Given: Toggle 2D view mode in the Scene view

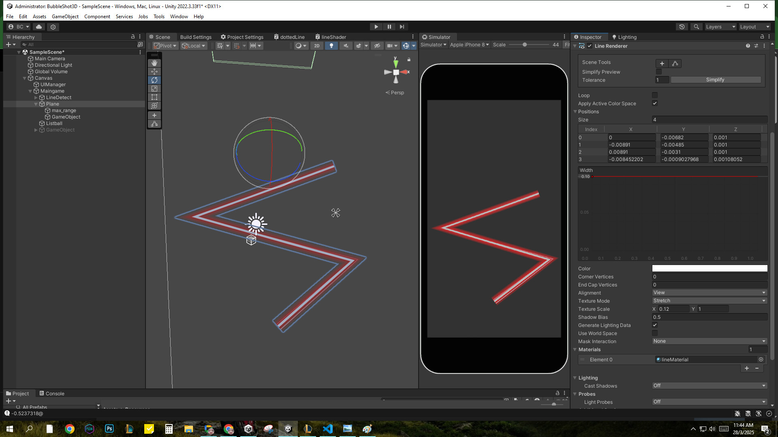Looking at the screenshot, I should (317, 46).
